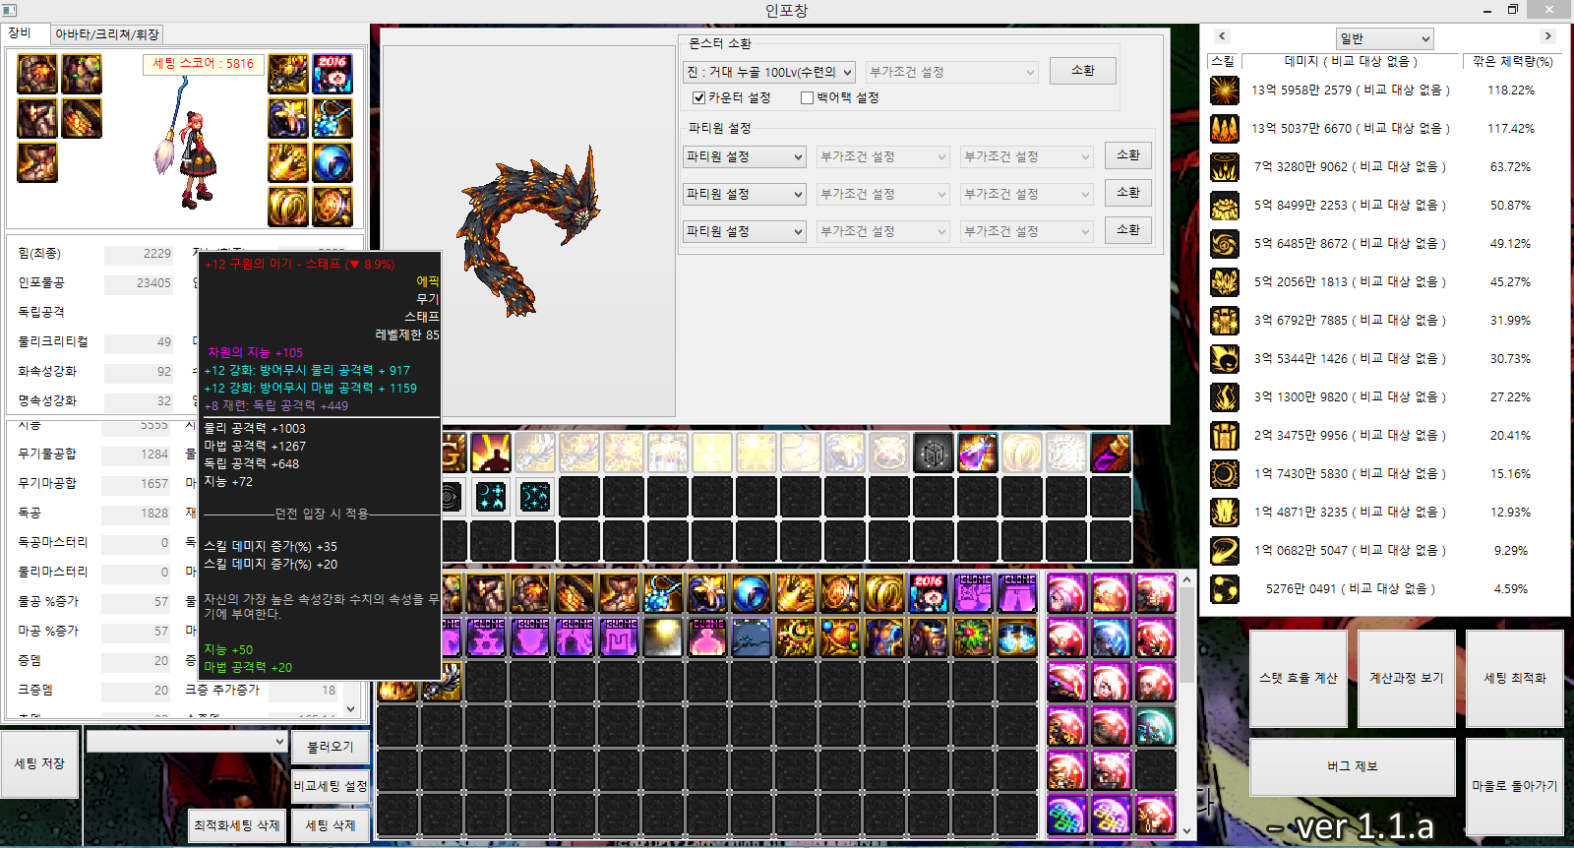
Task: Expand the first 파티원 설정 dropdown
Action: coord(745,156)
